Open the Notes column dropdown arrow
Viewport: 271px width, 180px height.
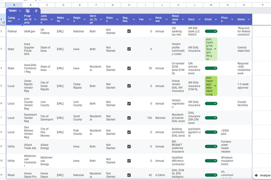click(x=249, y=19)
